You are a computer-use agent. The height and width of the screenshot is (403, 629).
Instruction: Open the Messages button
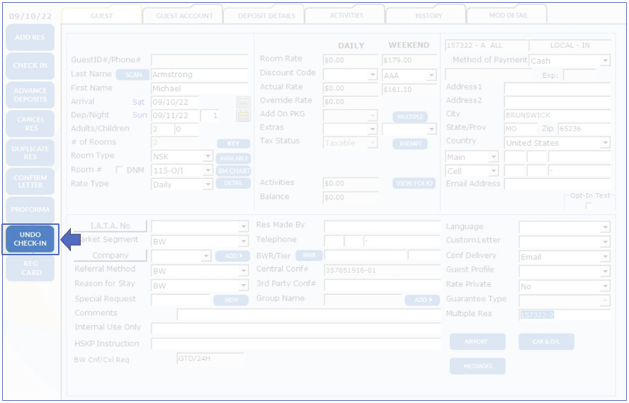pos(477,366)
